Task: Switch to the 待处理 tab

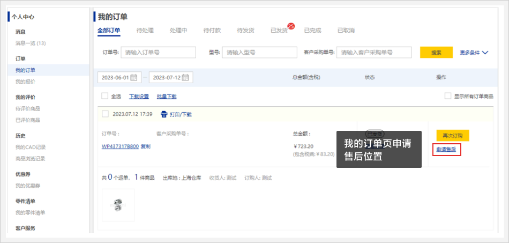Action: pos(145,30)
